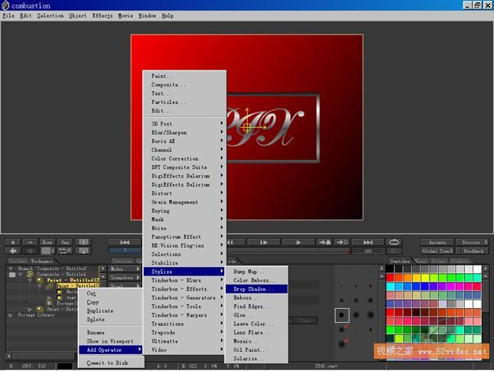The image size is (494, 371).
Task: Click the paintbrush operator icon in workspace
Action: 50,286
